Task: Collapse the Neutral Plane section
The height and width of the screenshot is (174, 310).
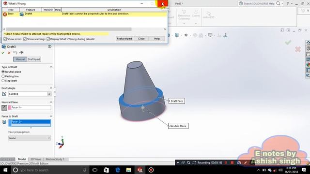Action: [51, 102]
